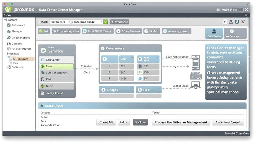Screen dimensions: 256x144
Task: Click the save icon in the top-right toolbar
Action: pos(237,22)
